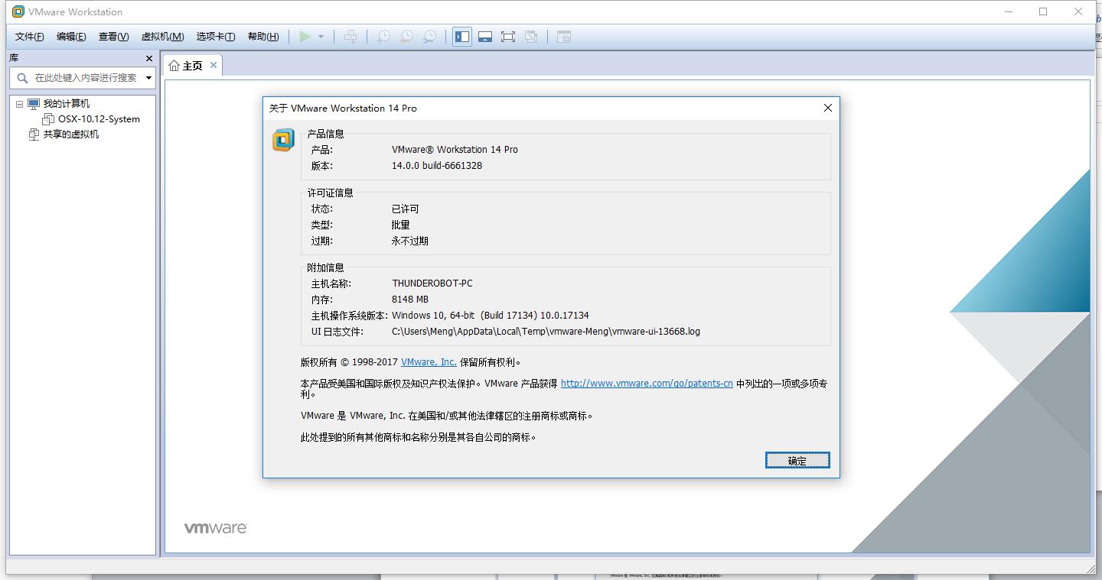1102x580 pixels.
Task: Click the host OS version Windows 10, 64-bit text
Action: coord(491,316)
